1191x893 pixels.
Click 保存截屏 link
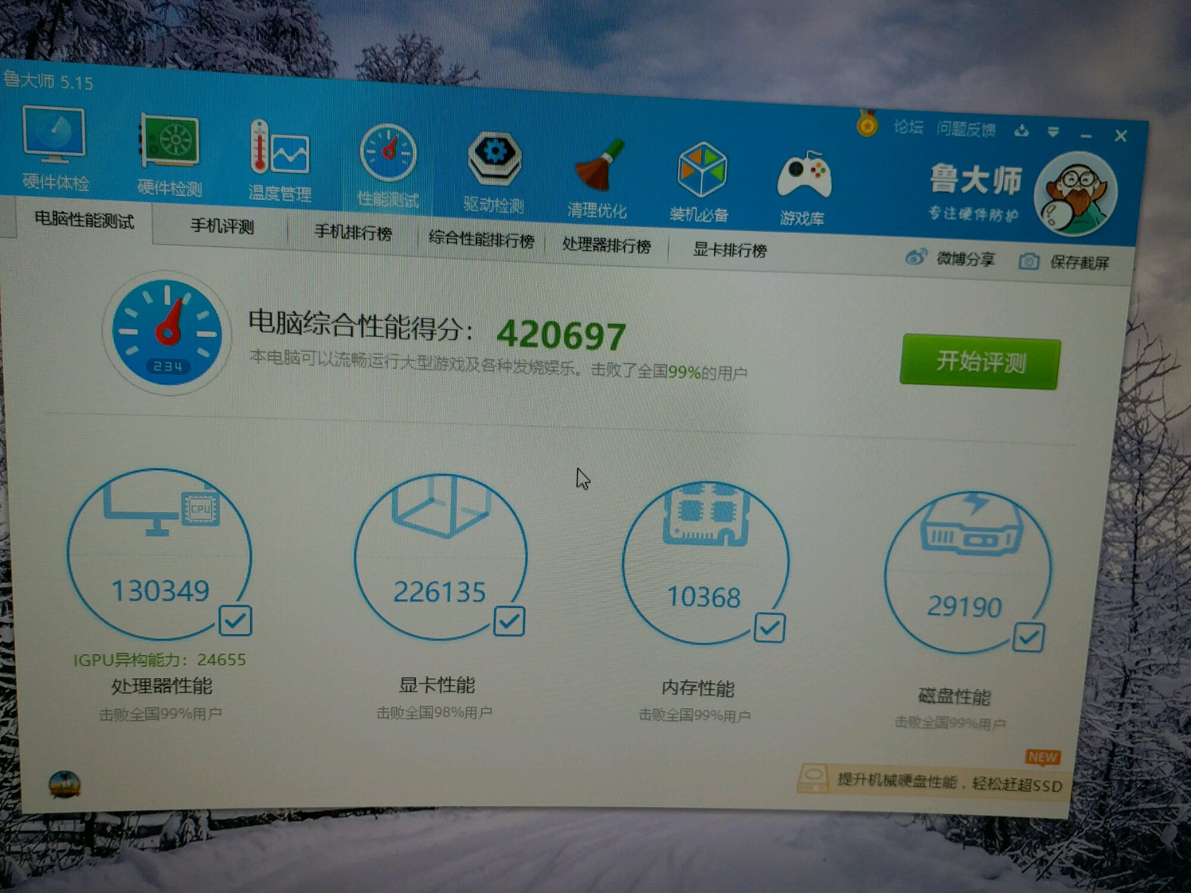pos(1078,263)
